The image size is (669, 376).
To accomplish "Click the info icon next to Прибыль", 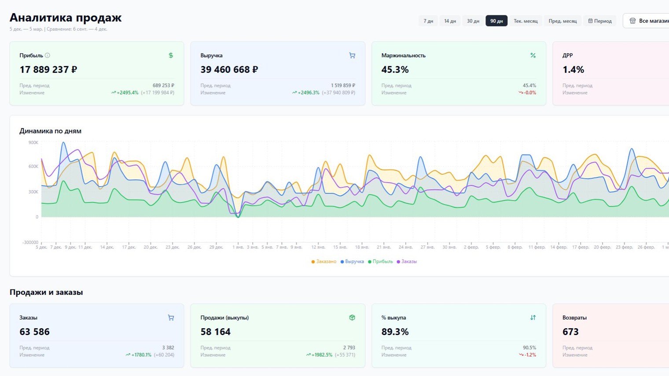I will 48,55.
